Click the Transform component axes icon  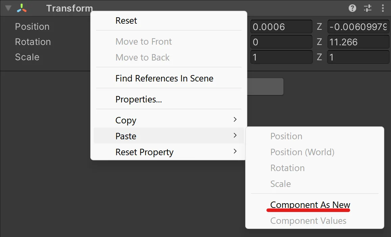22,8
